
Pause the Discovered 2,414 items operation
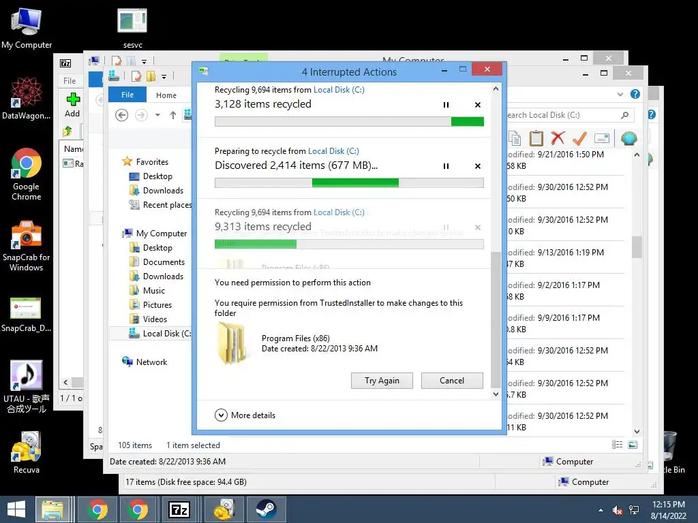pos(446,166)
